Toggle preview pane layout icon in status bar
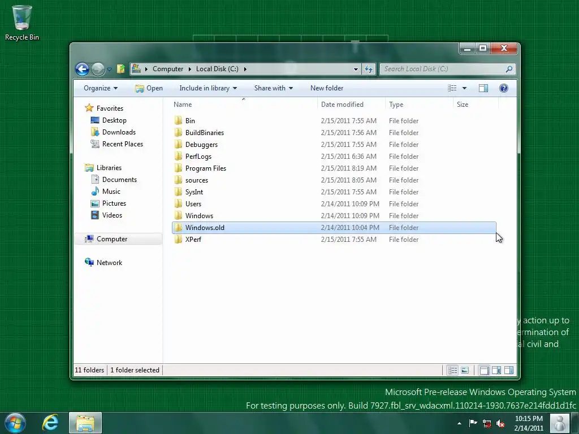 click(509, 370)
